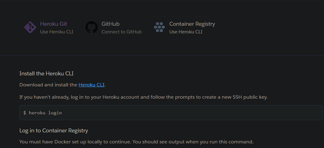
Task: Click 'Use Heroku CLI' under Container Registry
Action: [x=186, y=32]
